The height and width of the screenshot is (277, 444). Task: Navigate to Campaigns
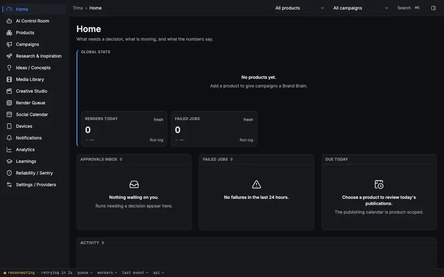coord(34,44)
